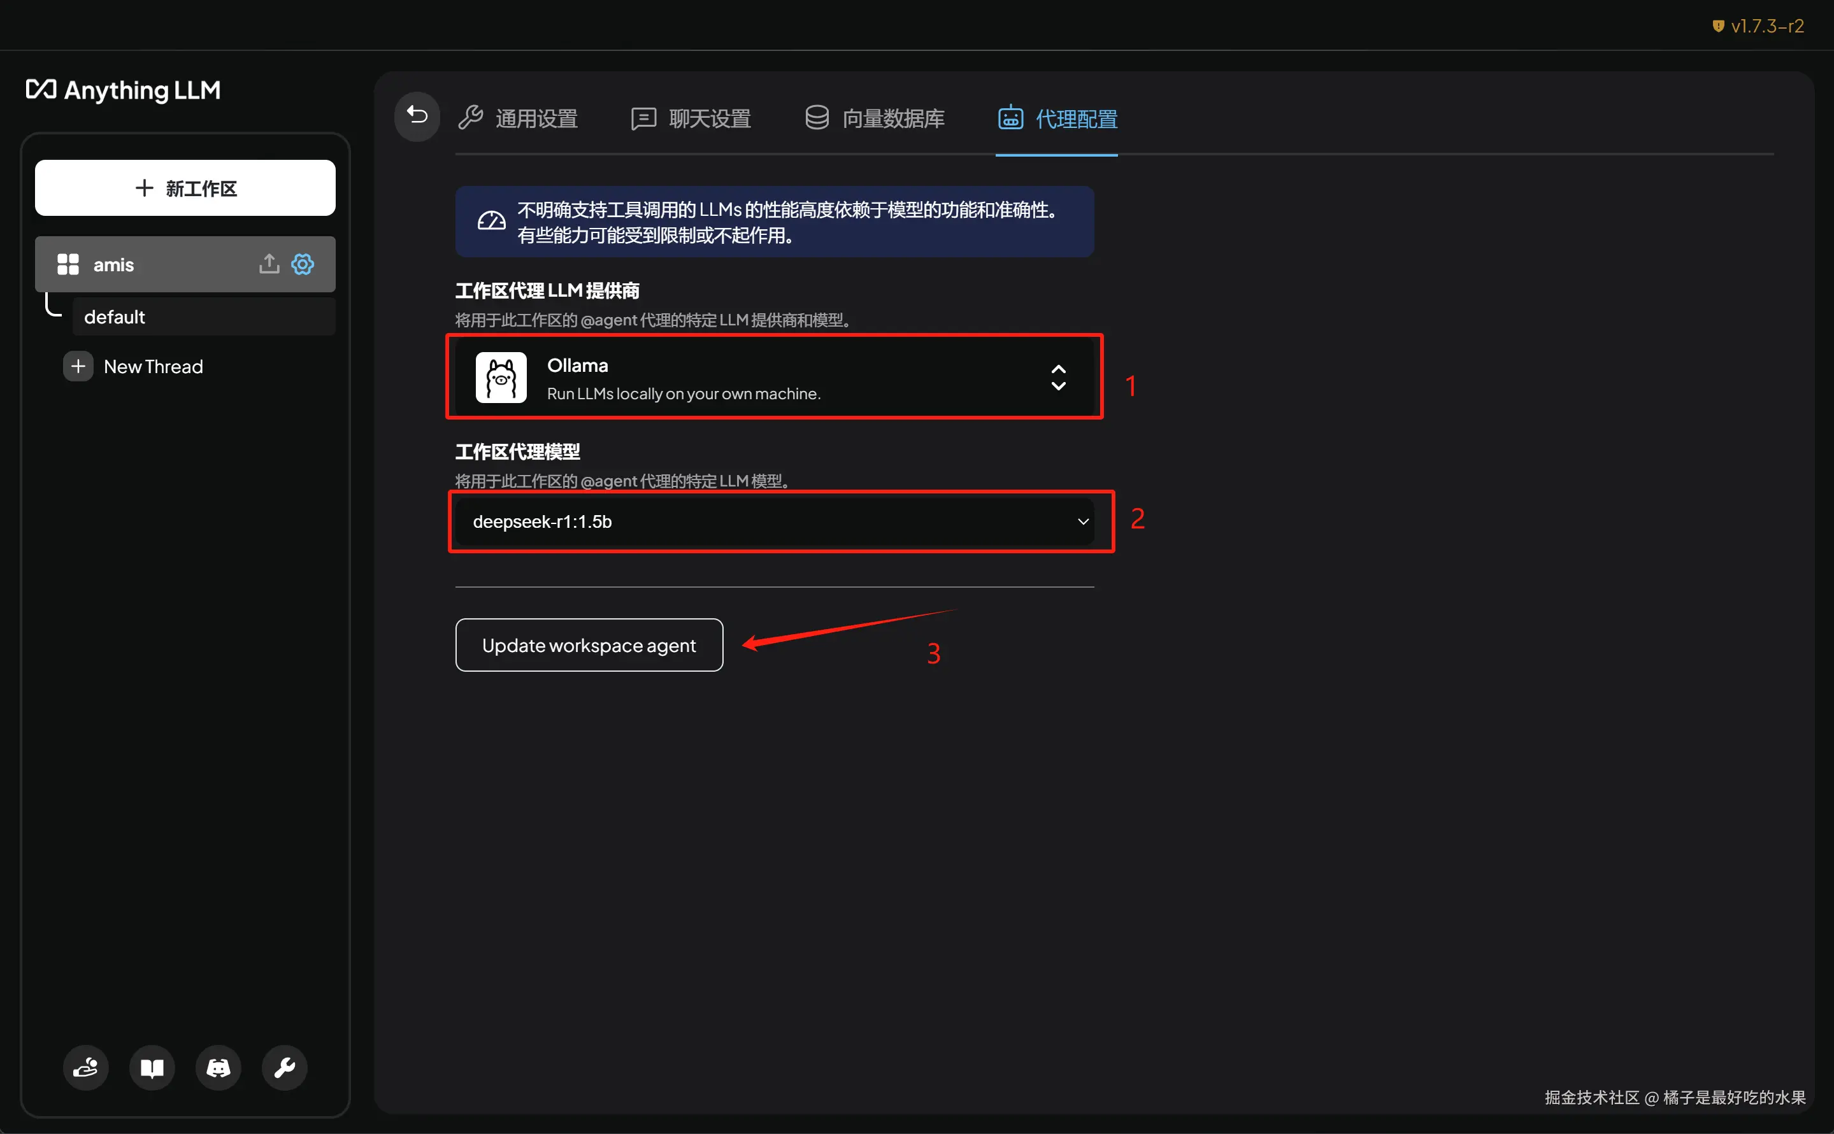
Task: Click Update workspace agent button
Action: pos(589,645)
